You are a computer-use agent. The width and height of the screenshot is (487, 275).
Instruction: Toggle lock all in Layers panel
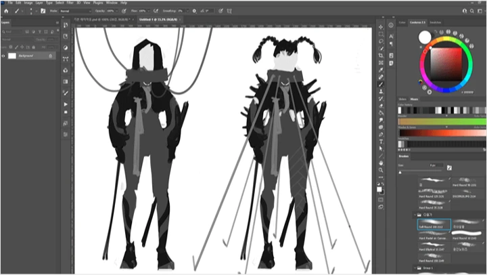(34, 47)
